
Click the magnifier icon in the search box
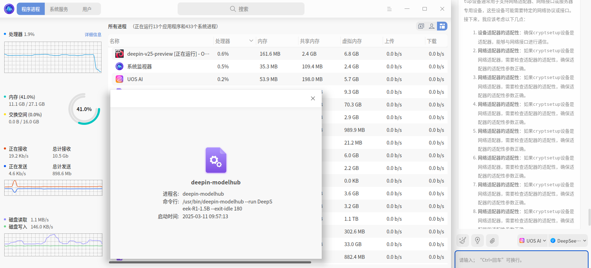tap(233, 9)
